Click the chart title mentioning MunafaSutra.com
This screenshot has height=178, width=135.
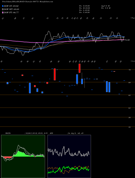click(x=28, y=2)
